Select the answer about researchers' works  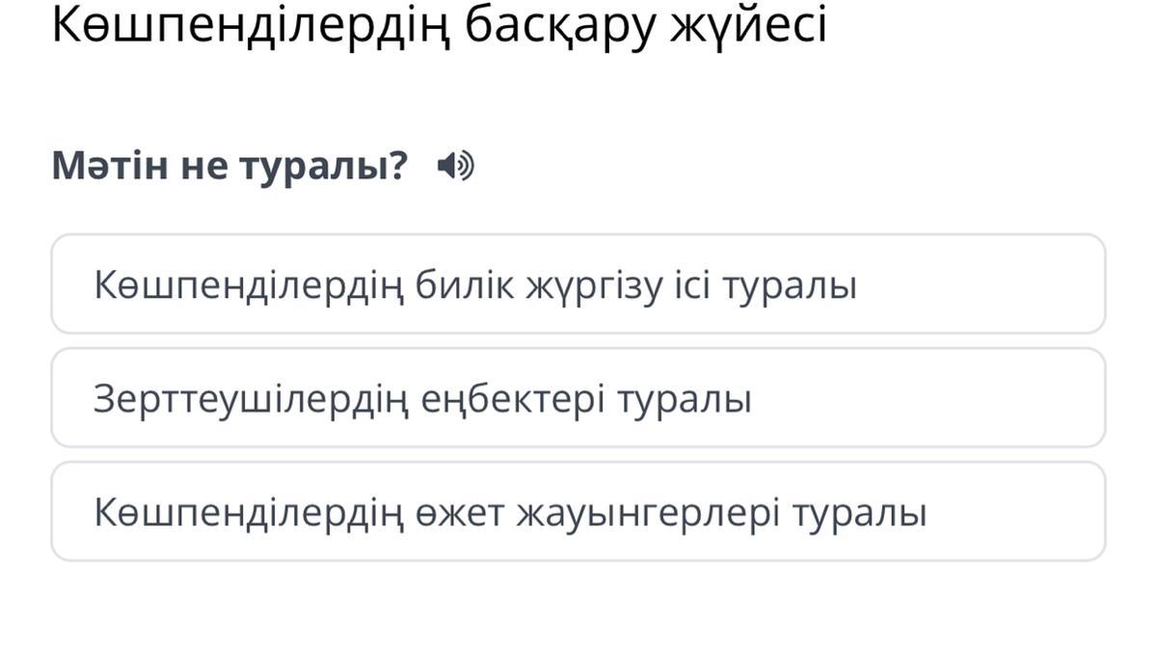coord(422,399)
